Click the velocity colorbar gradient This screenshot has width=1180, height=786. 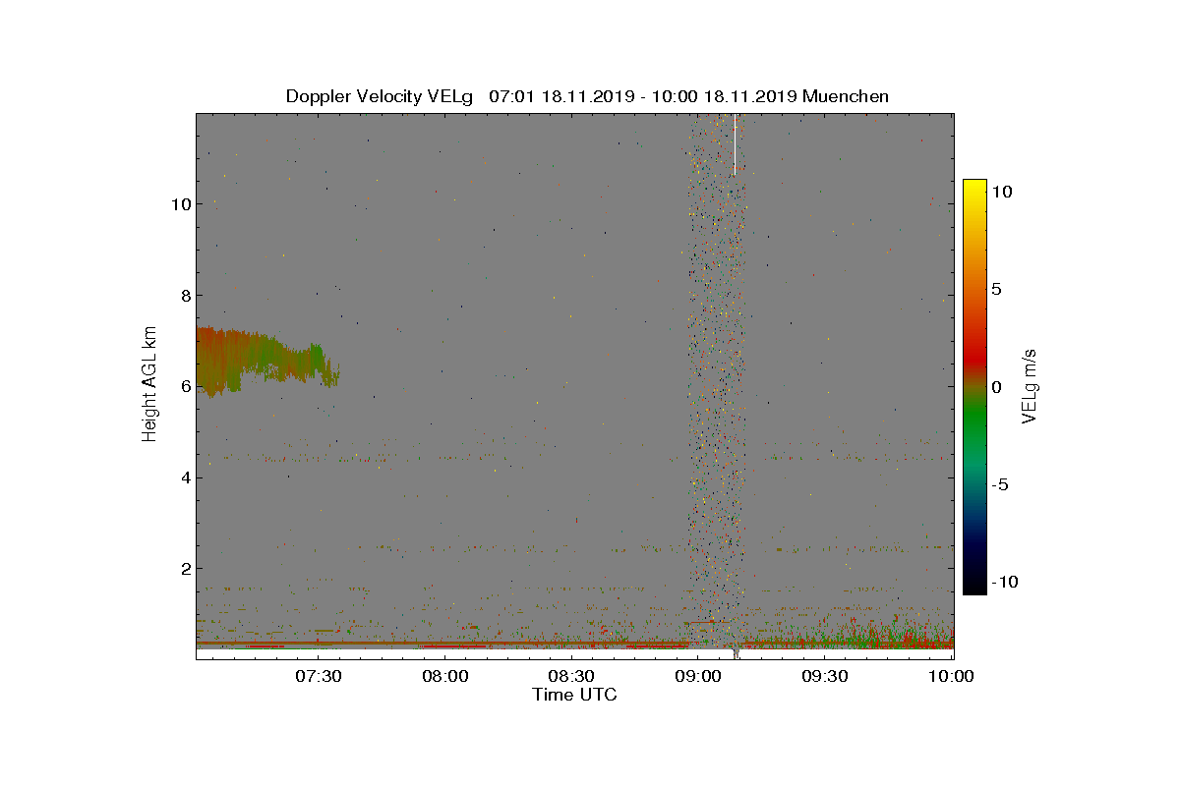(974, 386)
